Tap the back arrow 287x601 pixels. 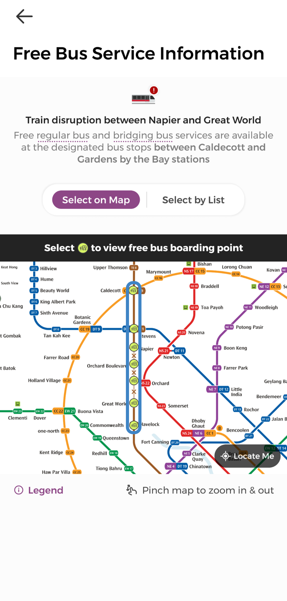point(24,17)
